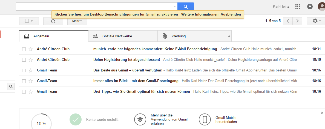Viewport: 325px width, 129px height.
Task: Star the Immer alles im Blick mail
Action: 31,81
